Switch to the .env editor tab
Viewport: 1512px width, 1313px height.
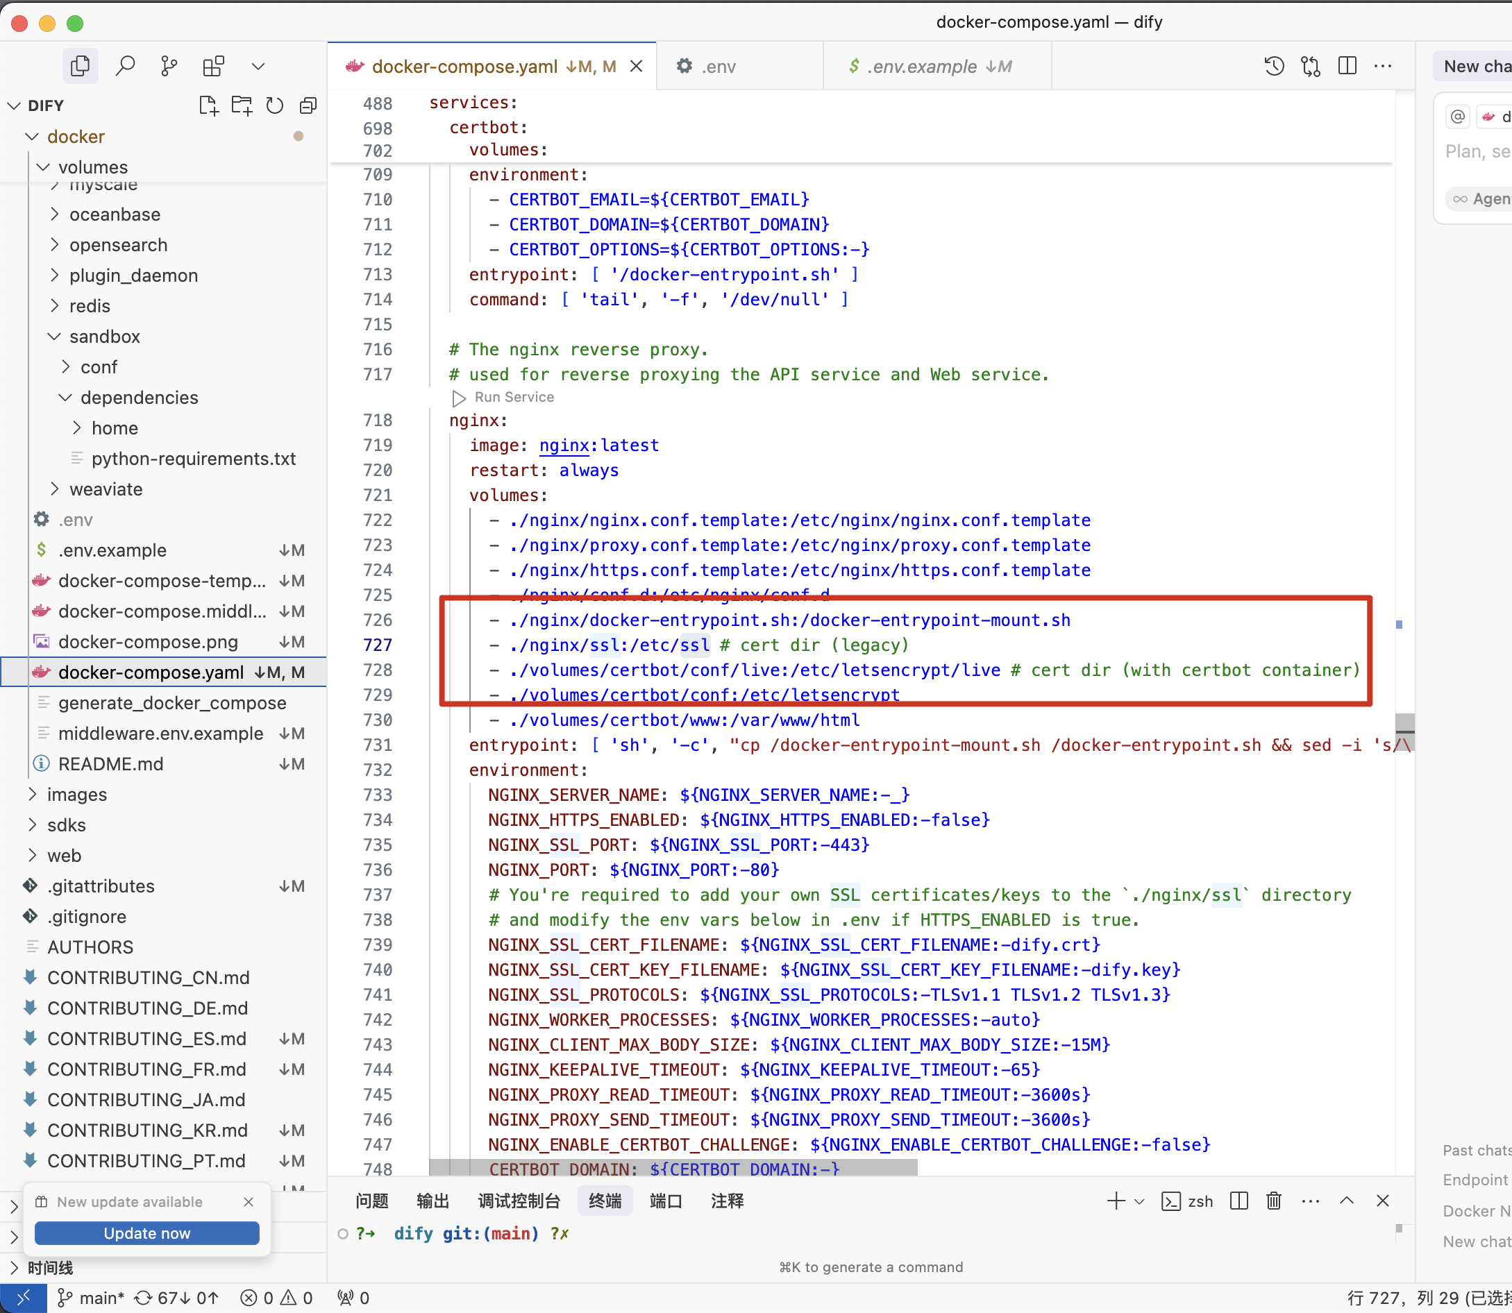click(x=717, y=67)
